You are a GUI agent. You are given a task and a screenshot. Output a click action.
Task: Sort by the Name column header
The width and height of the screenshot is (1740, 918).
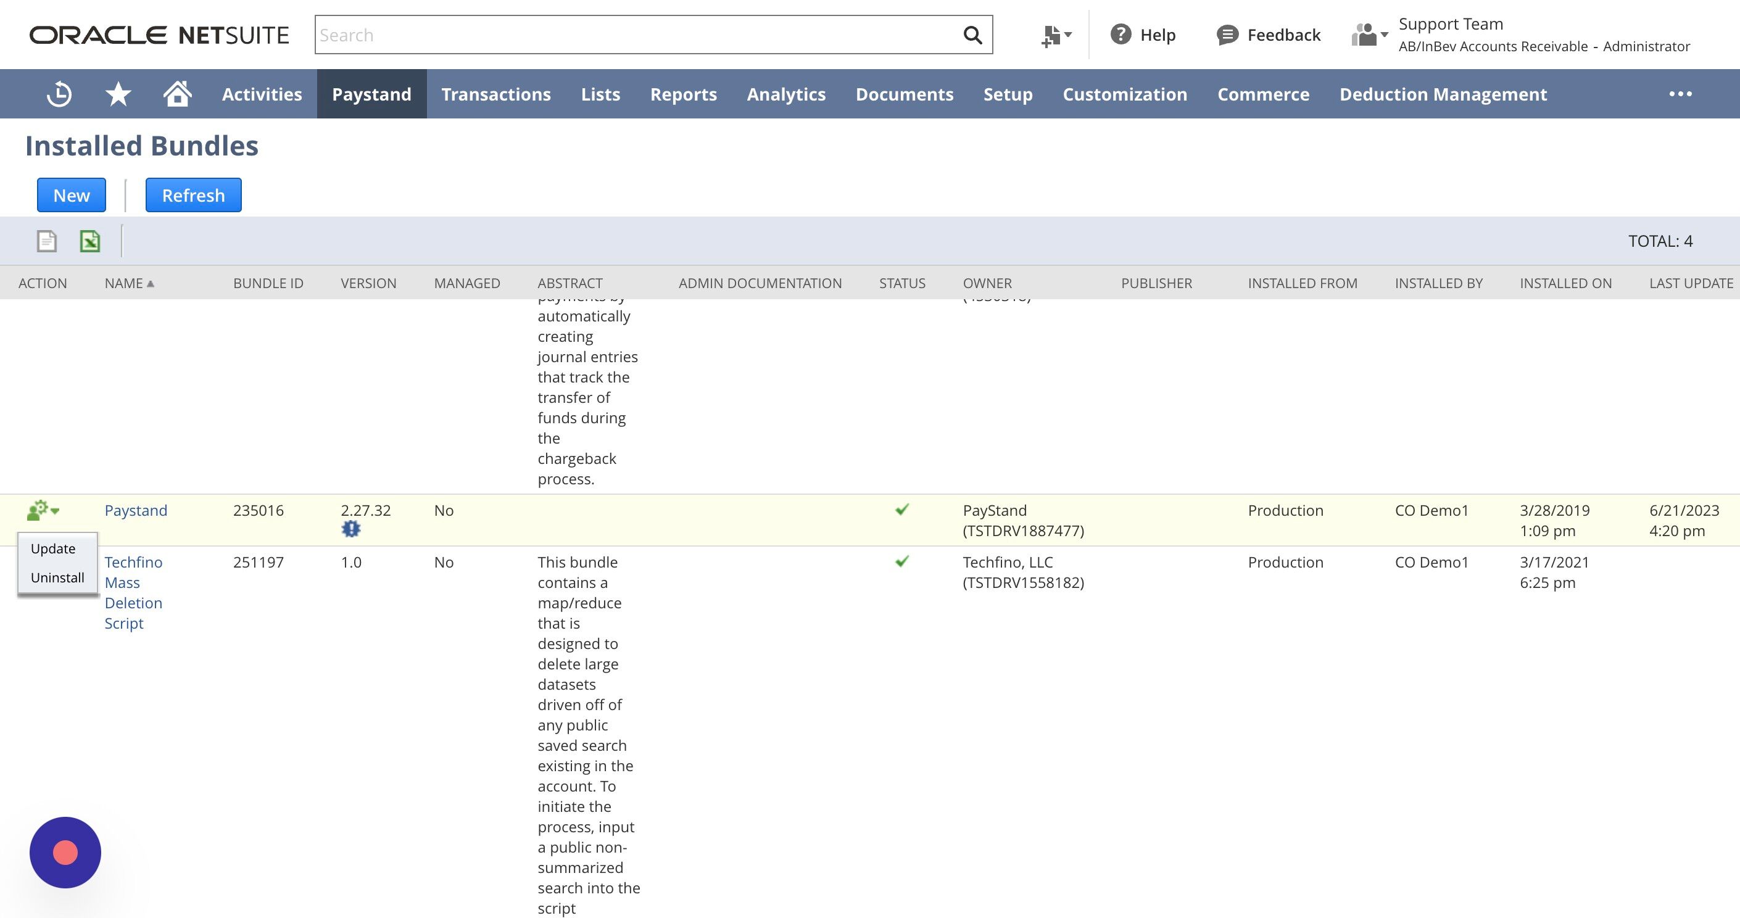pos(123,283)
